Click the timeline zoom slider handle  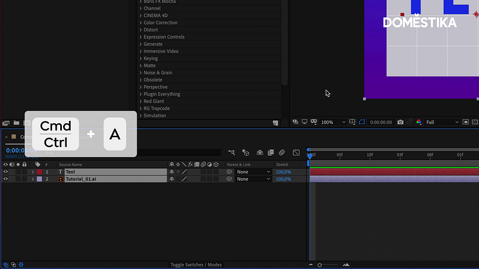click(x=320, y=265)
